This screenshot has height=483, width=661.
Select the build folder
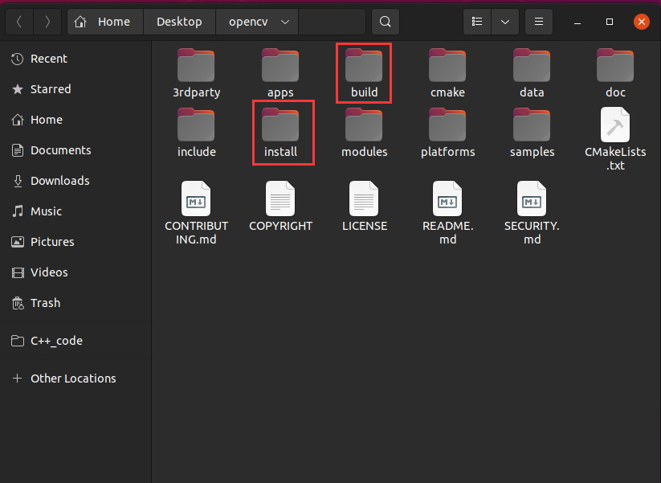364,74
